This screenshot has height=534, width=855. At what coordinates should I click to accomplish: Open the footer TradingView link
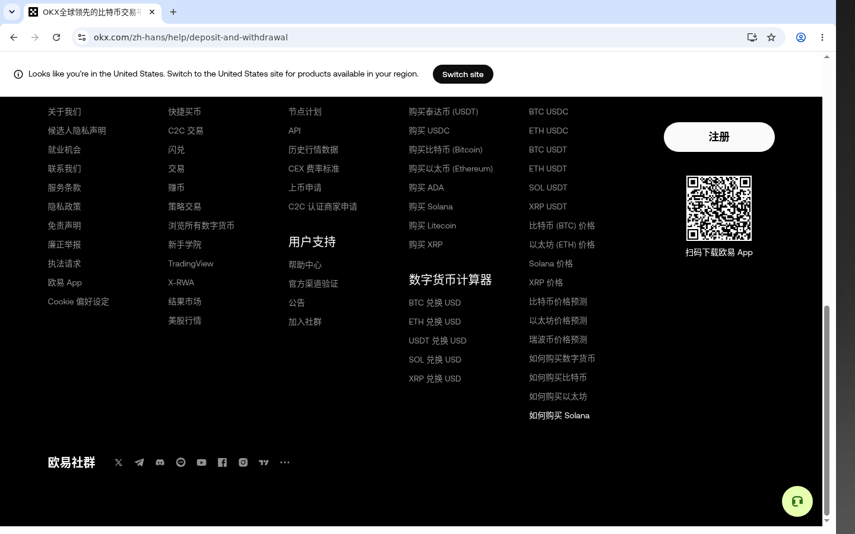point(191,263)
